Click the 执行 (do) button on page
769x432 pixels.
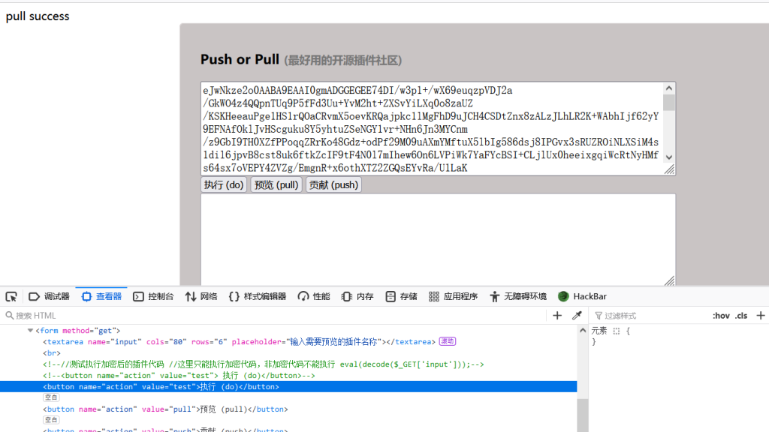224,184
